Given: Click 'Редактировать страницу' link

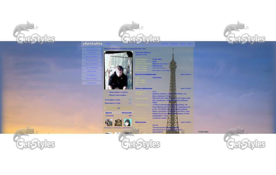Looking at the screenshot, I should pyautogui.click(x=118, y=92).
